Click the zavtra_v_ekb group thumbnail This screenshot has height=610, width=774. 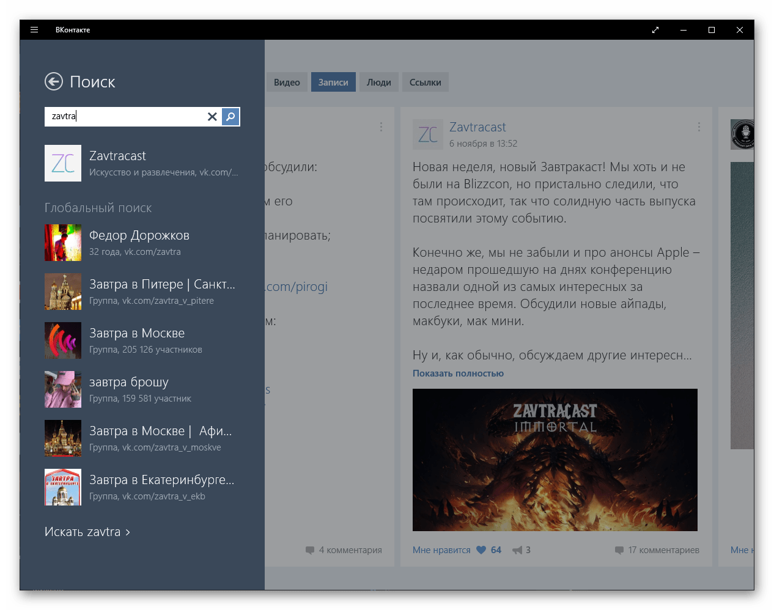(x=63, y=487)
